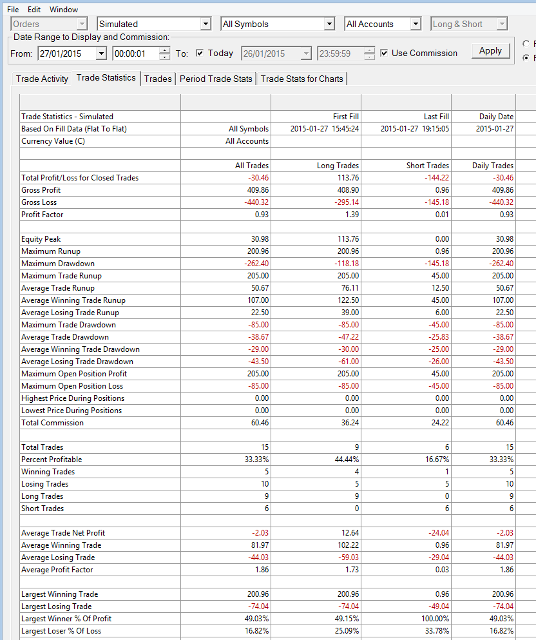The height and width of the screenshot is (640, 536).
Task: Click the Profit Factor row label
Action: (43, 214)
